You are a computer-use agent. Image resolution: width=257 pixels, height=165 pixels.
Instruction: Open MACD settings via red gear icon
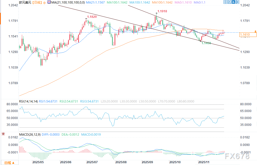coord(3,134)
